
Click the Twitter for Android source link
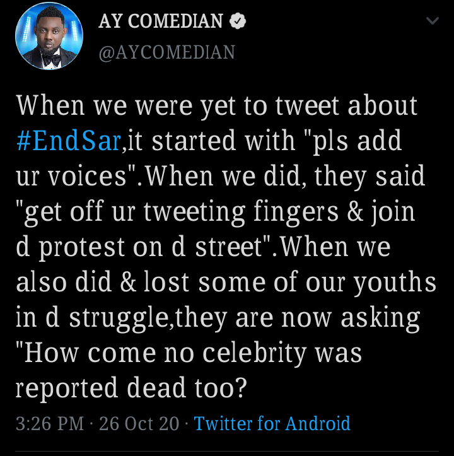pyautogui.click(x=272, y=423)
